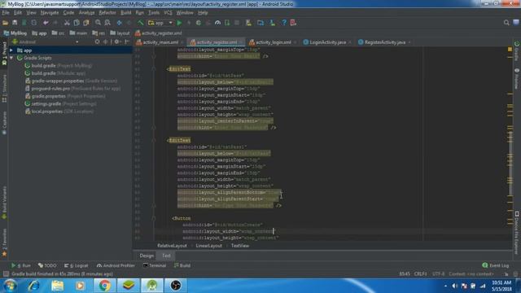
Task: Open the Build menu
Action: click(125, 13)
